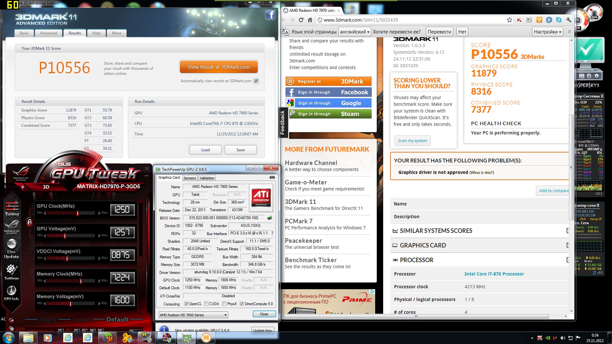Click Add to compare on the result page
Viewport: 612px width, 344px height.
pyautogui.click(x=553, y=191)
